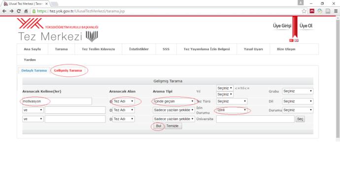
Task: Click the Üye Girişi link
Action: (282, 26)
